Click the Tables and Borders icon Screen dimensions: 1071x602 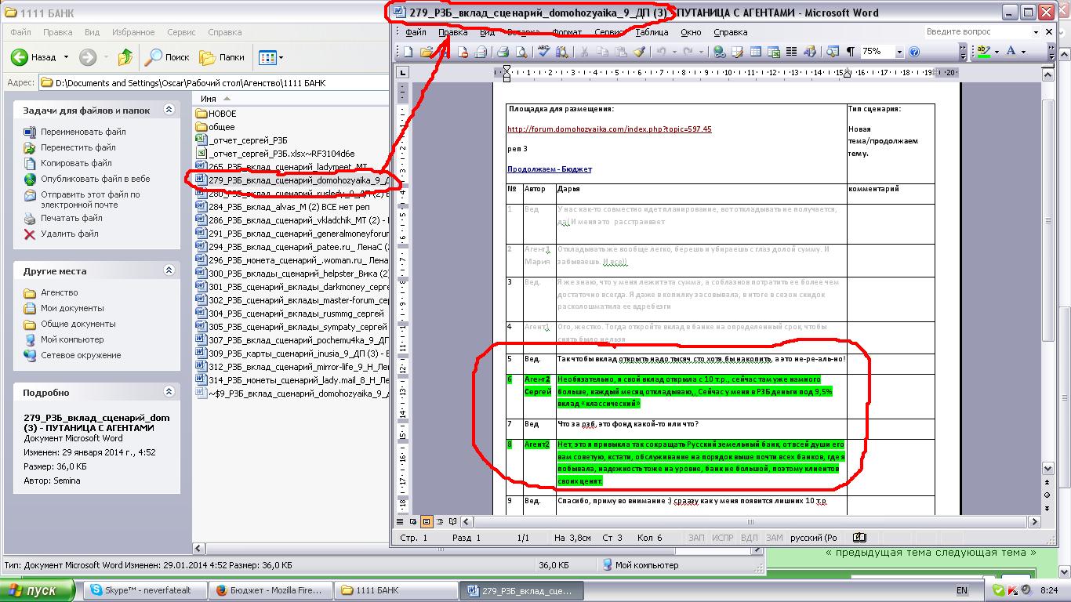737,52
